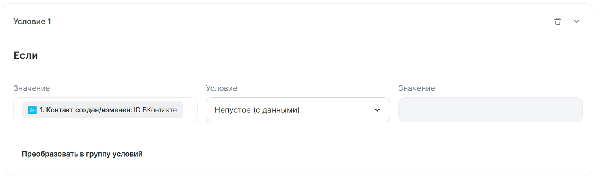Delete Условие 1 with the trash icon
Image resolution: width=599 pixels, height=179 pixels.
557,21
